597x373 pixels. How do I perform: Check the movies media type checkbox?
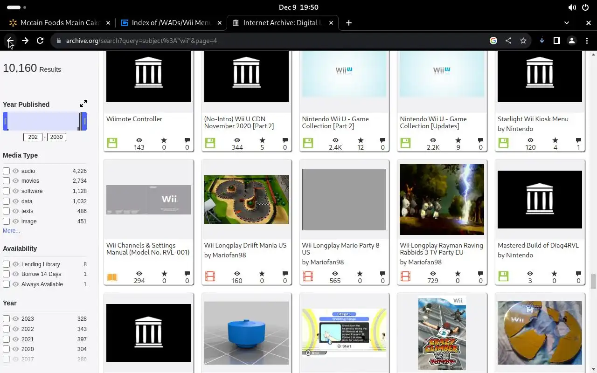(x=7, y=181)
